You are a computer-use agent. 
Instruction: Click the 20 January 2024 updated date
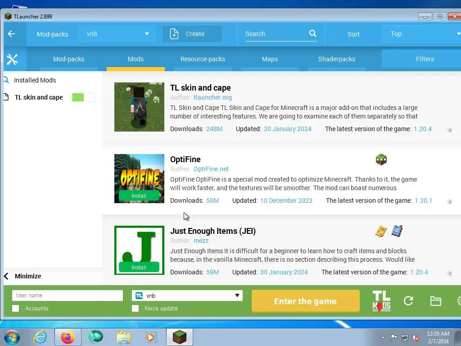[x=288, y=129]
